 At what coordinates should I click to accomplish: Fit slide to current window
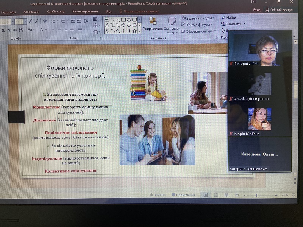(294, 195)
